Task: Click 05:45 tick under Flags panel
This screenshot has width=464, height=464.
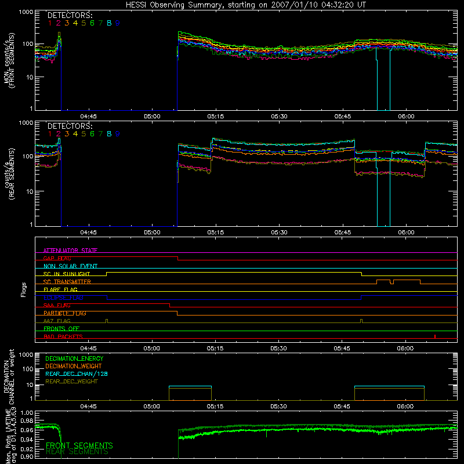Action: click(x=342, y=349)
